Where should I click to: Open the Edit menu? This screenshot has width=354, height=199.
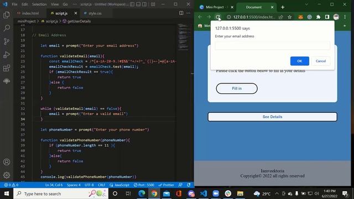(24, 4)
